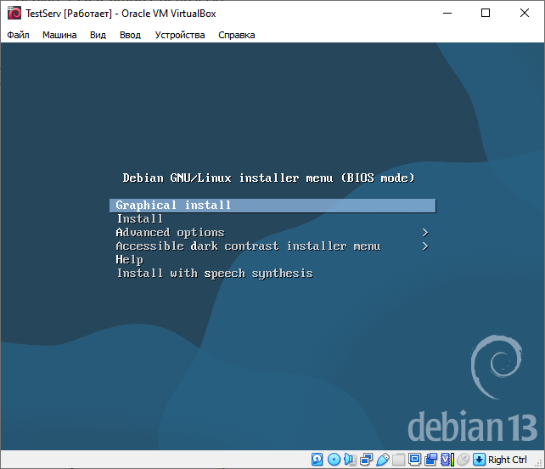This screenshot has width=545, height=469.
Task: Click the display settings indicator
Action: [414, 460]
